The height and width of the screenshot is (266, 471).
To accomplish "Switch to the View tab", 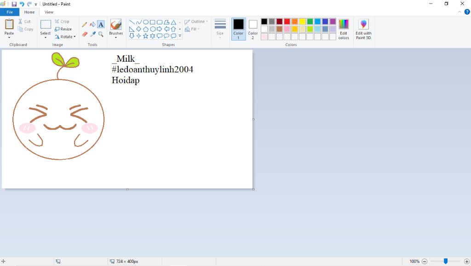I will coord(49,12).
